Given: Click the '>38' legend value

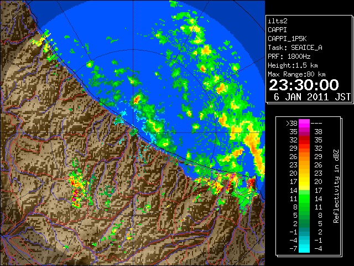Looking at the screenshot, I should click(x=291, y=124).
